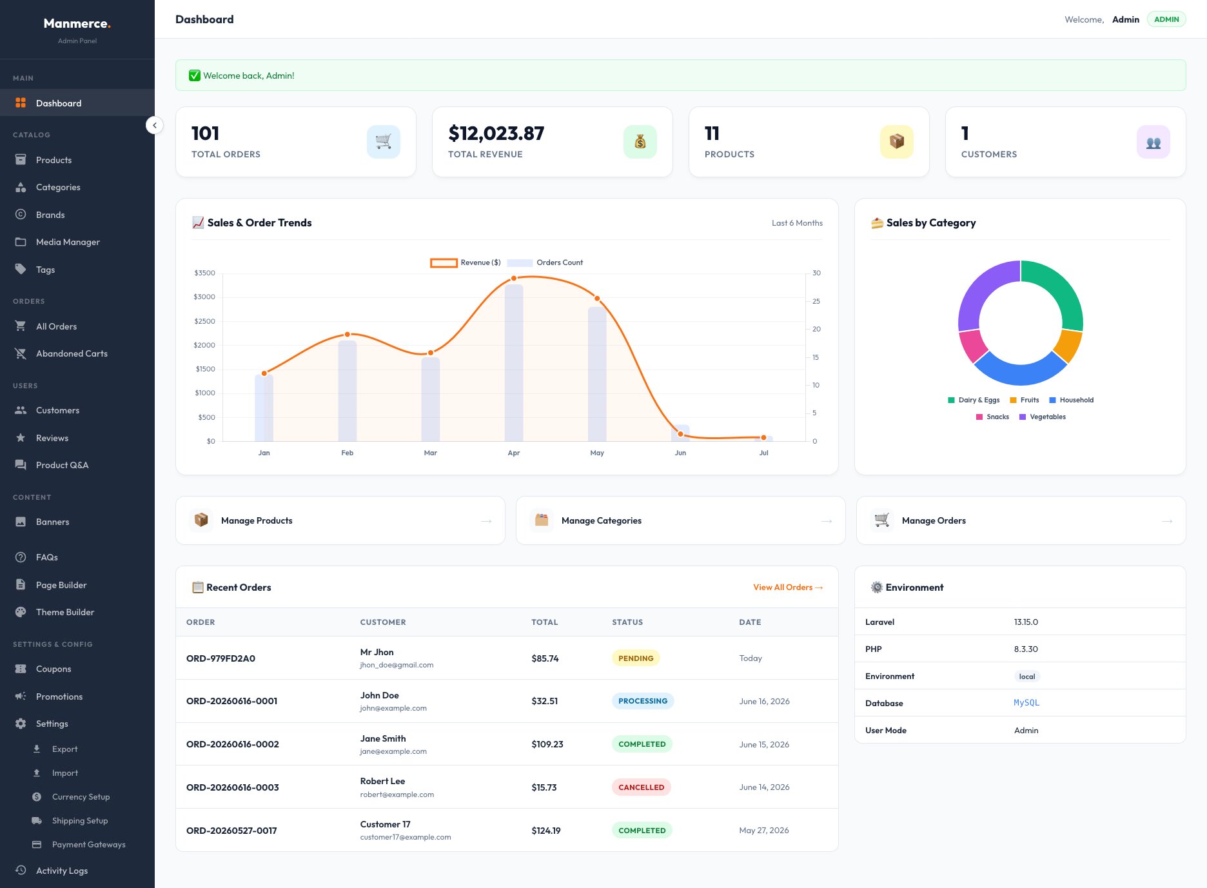
Task: Toggle the Fruits category legend entry
Action: point(1025,400)
